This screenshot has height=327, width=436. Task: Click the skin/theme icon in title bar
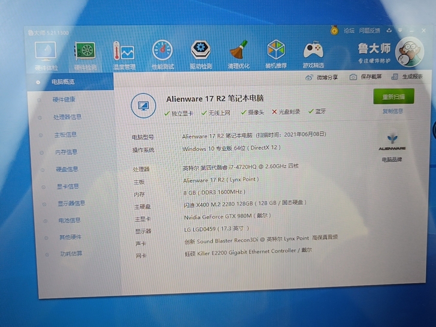(x=389, y=31)
